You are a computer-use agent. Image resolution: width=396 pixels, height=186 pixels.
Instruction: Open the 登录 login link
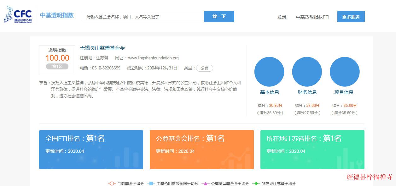[282, 17]
